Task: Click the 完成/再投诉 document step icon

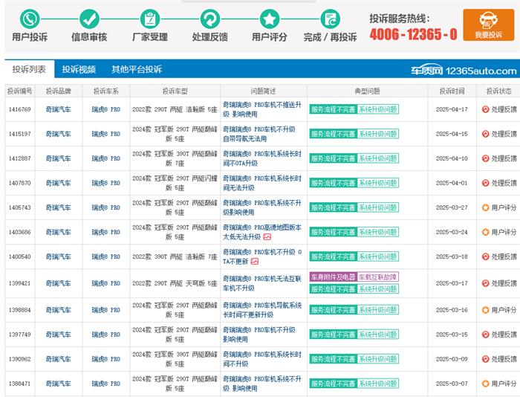Action: [331, 19]
